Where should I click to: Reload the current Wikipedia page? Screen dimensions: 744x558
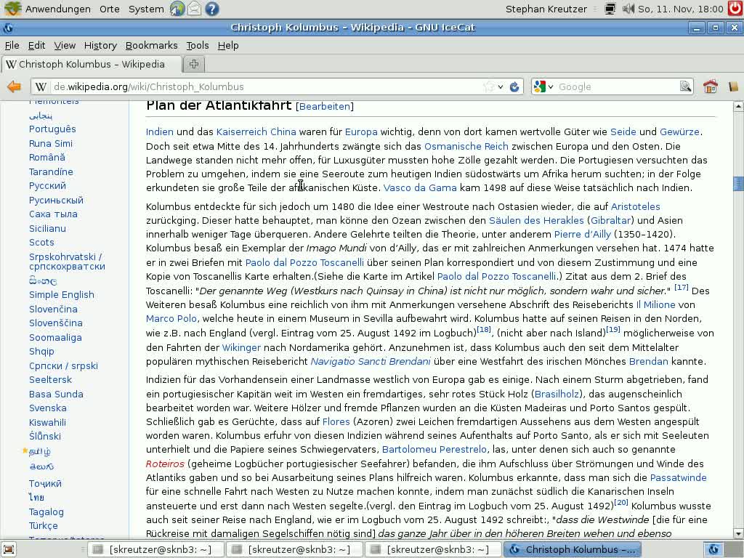(x=514, y=87)
